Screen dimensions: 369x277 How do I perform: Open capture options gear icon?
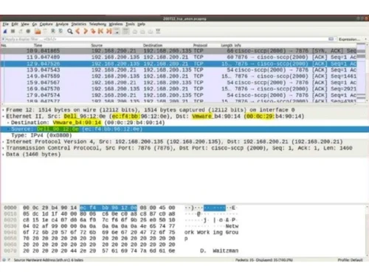tap(28, 31)
